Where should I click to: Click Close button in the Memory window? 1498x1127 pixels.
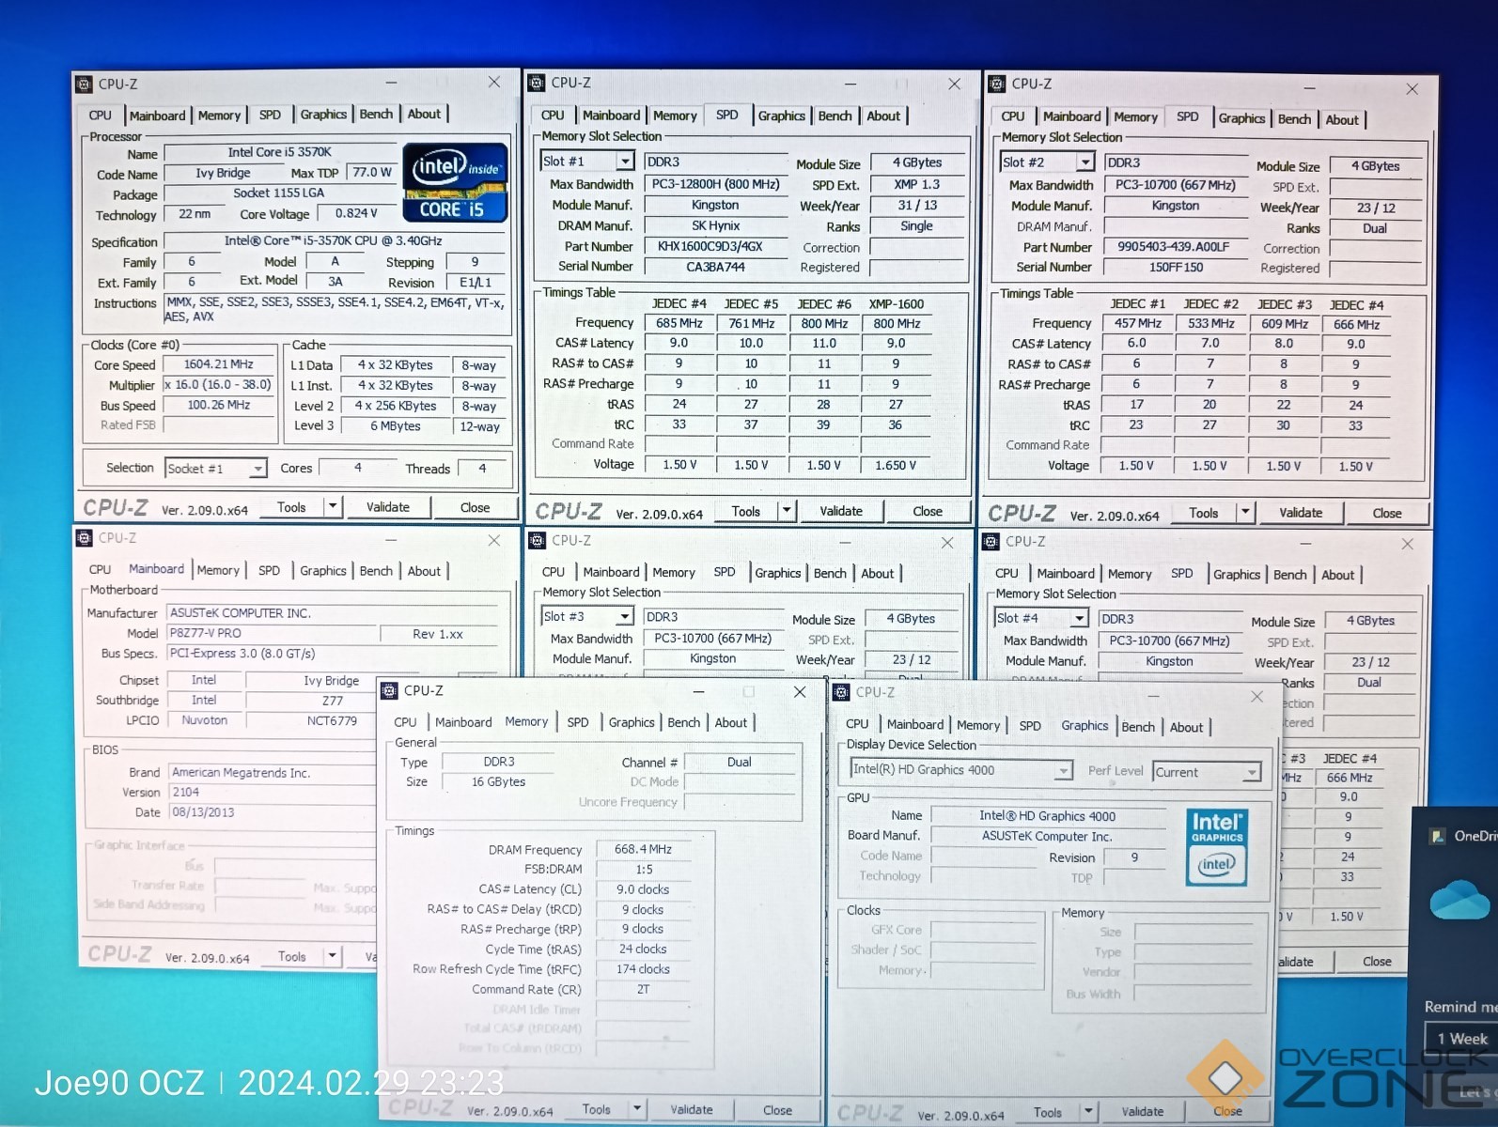[x=777, y=1109]
